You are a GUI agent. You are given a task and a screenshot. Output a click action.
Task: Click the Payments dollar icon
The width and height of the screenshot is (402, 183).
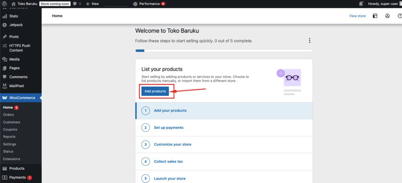point(4,178)
